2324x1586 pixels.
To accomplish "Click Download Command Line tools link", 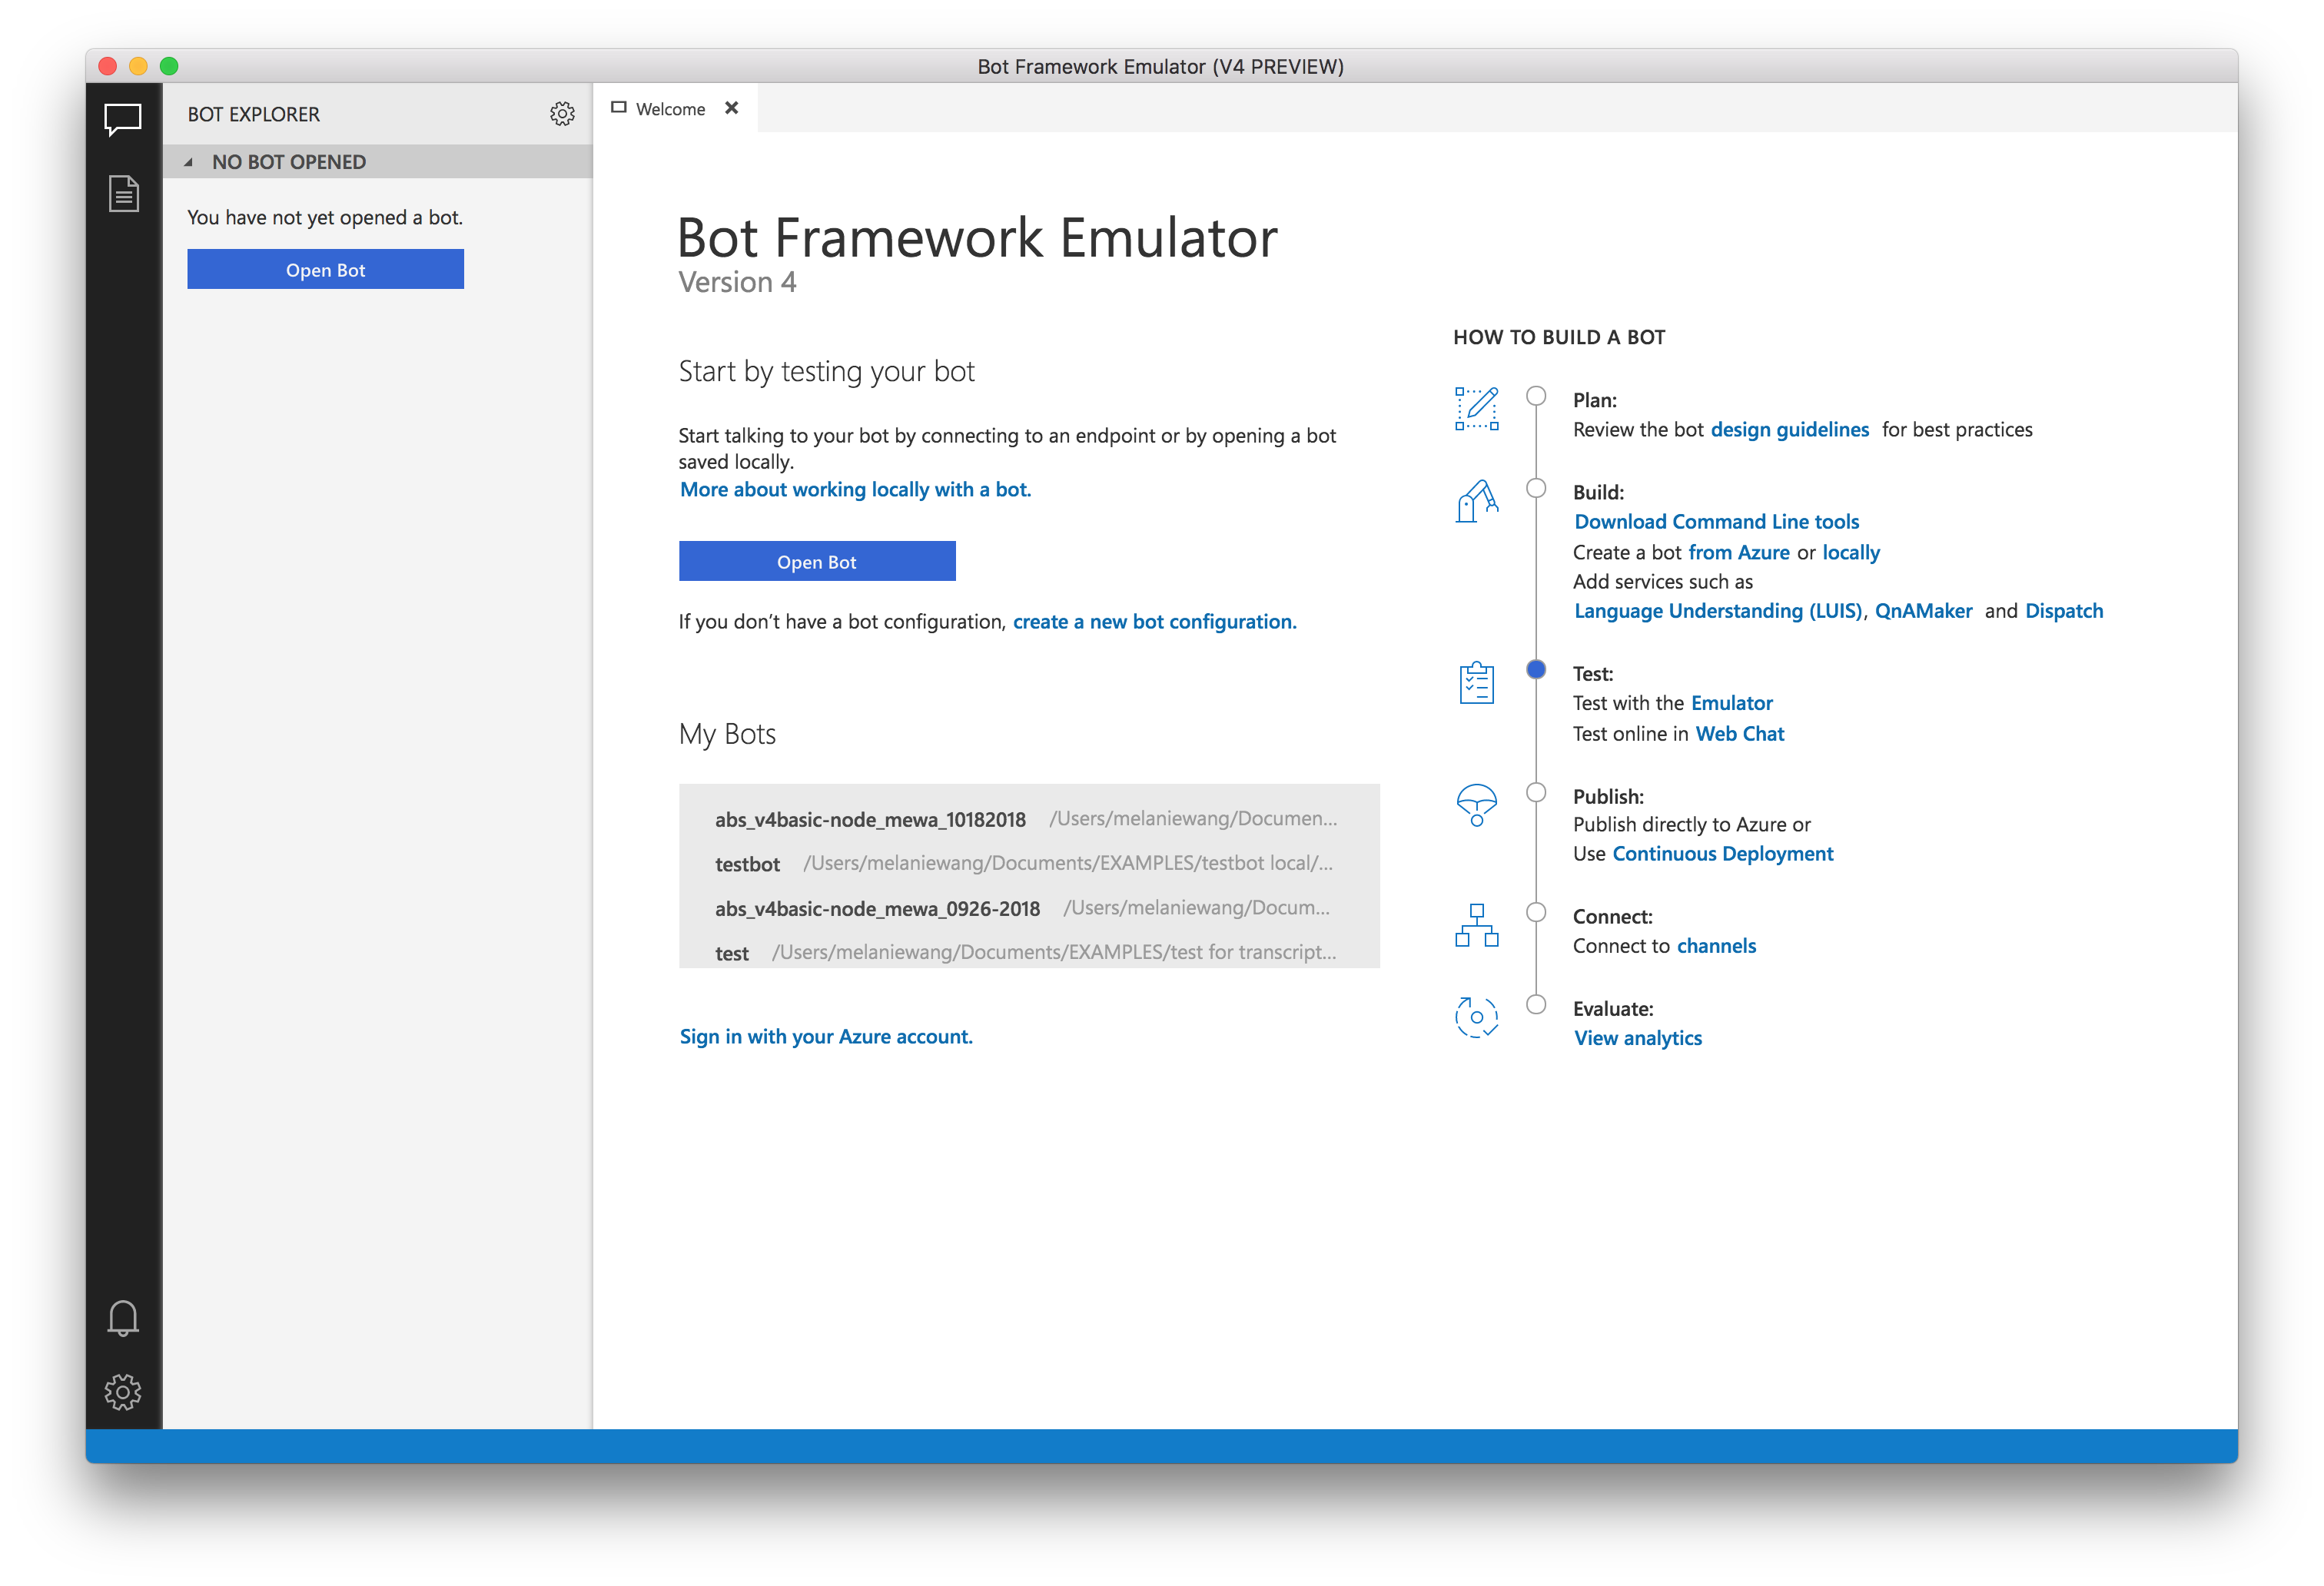I will click(x=1717, y=521).
